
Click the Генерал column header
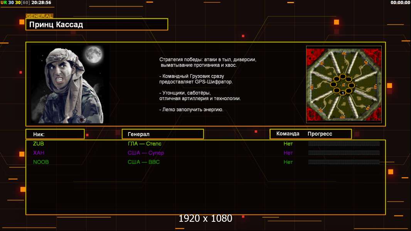point(162,134)
